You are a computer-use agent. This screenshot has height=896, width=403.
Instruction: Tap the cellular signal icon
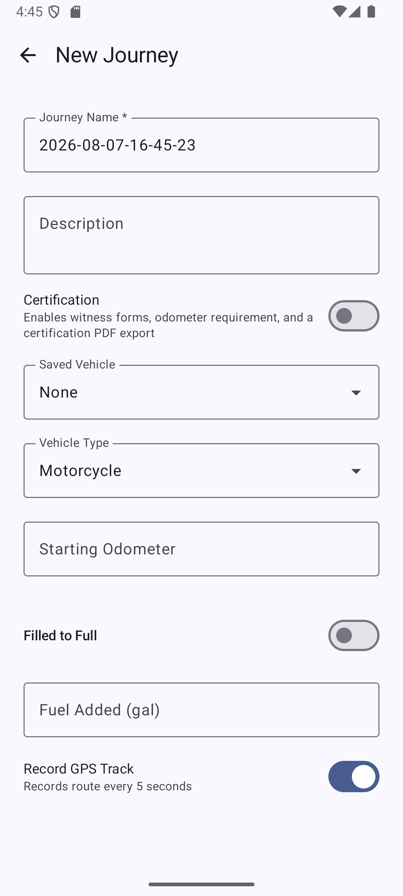click(x=354, y=12)
